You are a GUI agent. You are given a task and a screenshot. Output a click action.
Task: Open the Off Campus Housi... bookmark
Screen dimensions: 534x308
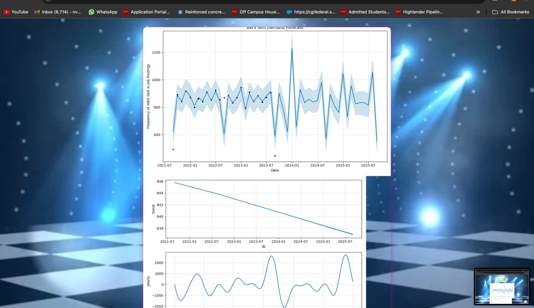point(256,12)
